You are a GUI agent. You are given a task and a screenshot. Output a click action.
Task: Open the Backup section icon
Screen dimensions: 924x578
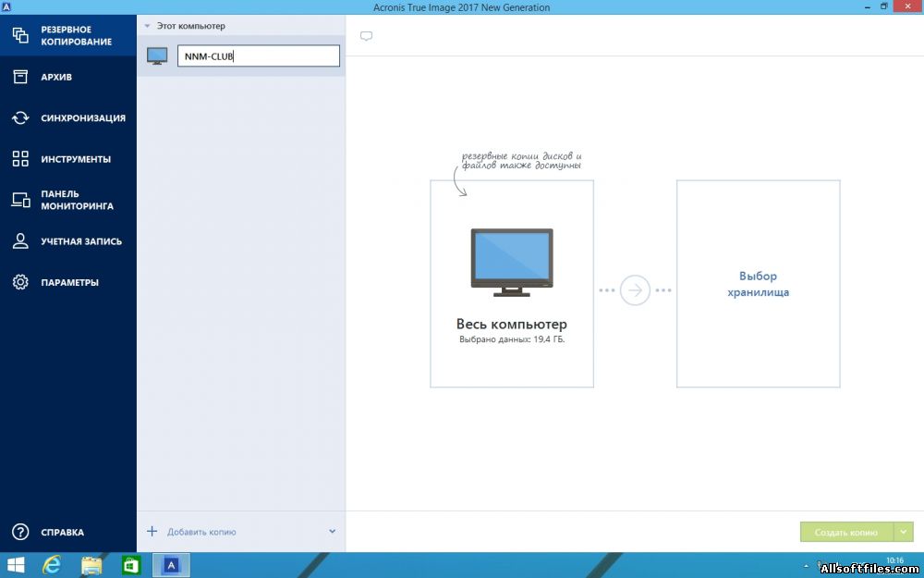(x=20, y=36)
